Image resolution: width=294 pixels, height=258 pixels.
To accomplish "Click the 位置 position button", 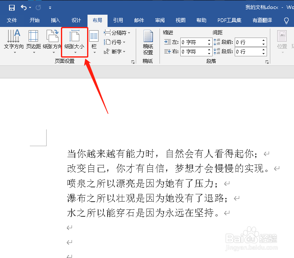I will coord(282,42).
